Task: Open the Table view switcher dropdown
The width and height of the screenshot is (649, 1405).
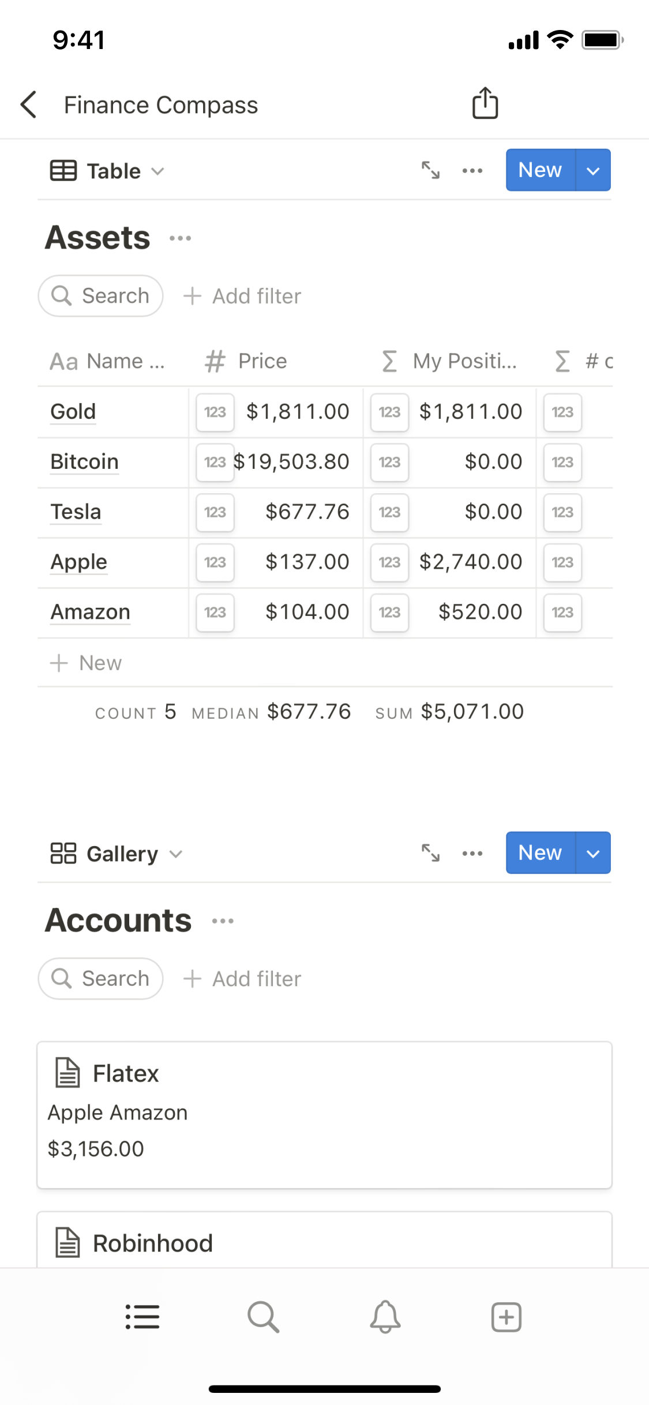Action: point(107,171)
